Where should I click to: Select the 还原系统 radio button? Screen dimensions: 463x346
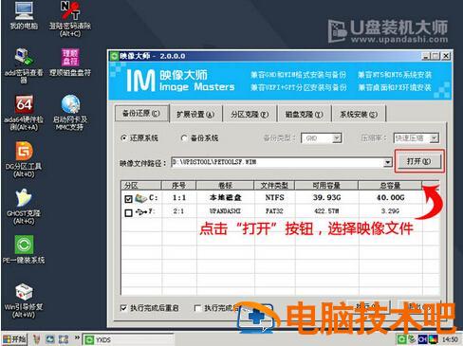(x=123, y=138)
